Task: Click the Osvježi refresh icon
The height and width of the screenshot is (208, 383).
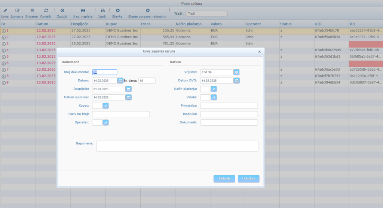Action: (46, 11)
